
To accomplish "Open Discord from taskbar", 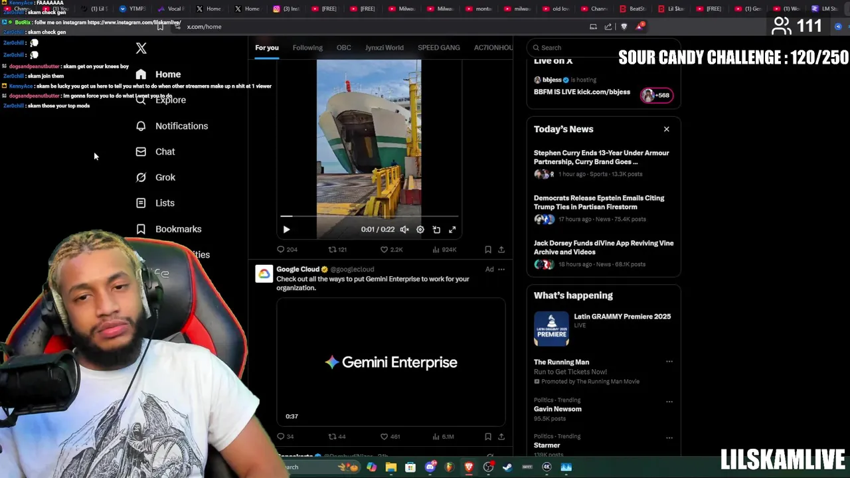I will (430, 467).
